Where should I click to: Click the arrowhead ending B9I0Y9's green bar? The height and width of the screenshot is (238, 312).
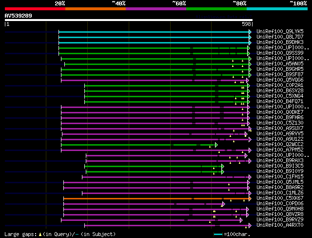[x=223, y=172]
